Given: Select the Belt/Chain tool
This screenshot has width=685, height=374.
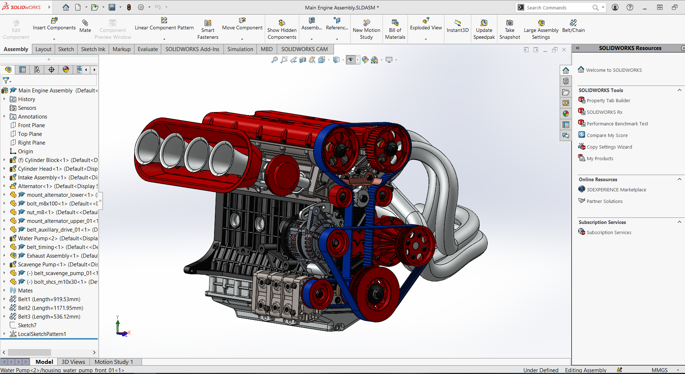Looking at the screenshot, I should (573, 26).
